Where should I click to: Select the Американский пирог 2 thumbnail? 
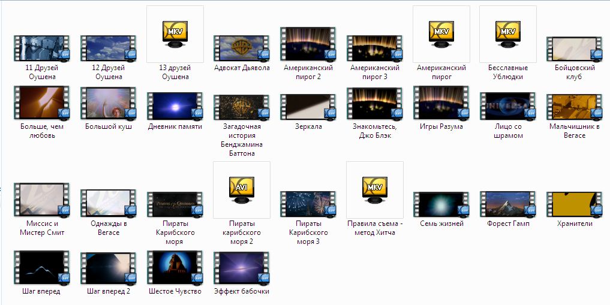tap(308, 44)
